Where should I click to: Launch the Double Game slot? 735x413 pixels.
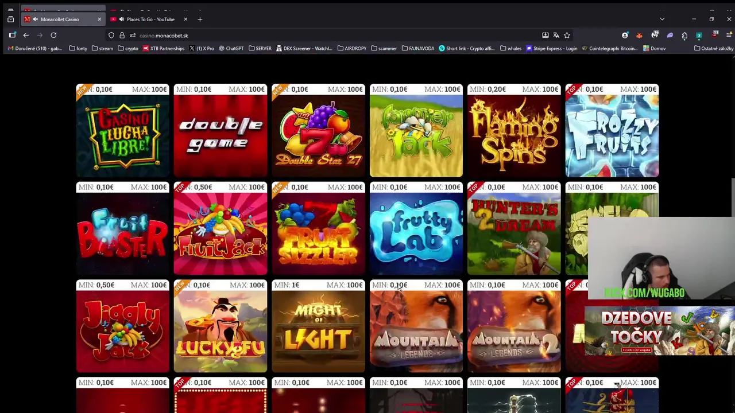click(220, 131)
